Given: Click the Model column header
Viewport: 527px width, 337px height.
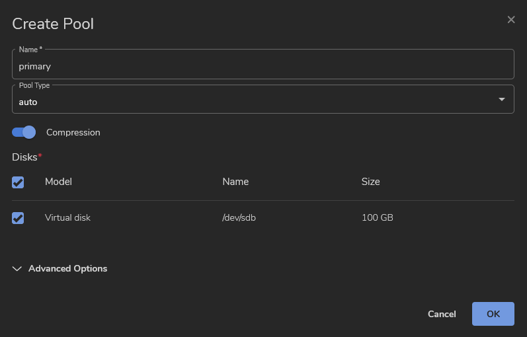Looking at the screenshot, I should coord(58,182).
